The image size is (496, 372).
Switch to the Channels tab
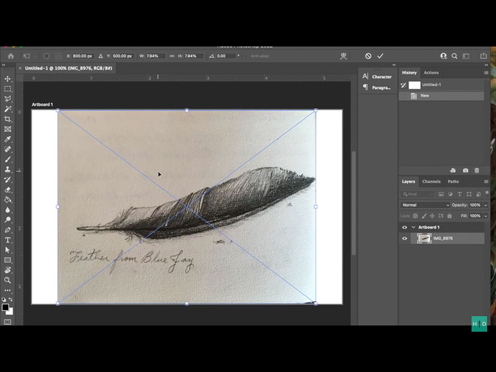431,182
